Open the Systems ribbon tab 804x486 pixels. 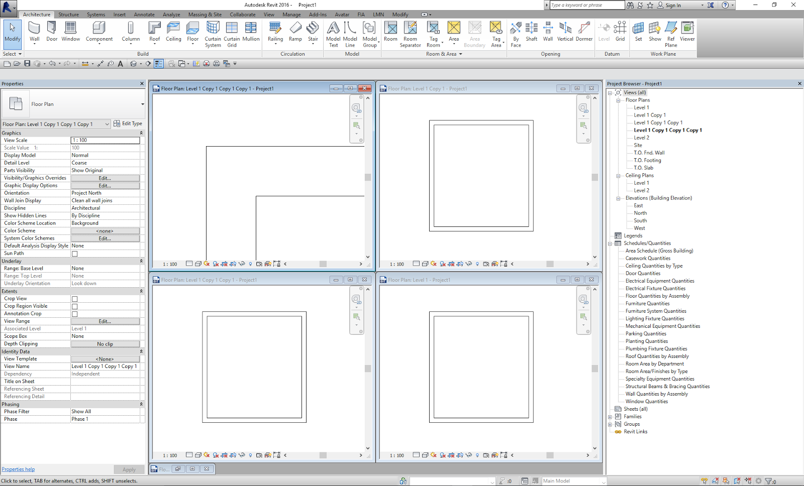coord(96,15)
